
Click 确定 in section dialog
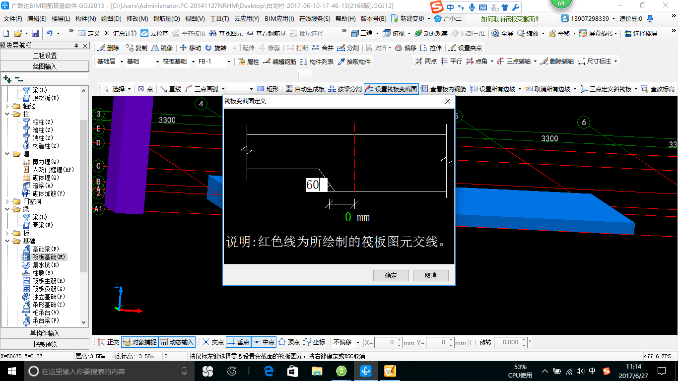coord(391,275)
